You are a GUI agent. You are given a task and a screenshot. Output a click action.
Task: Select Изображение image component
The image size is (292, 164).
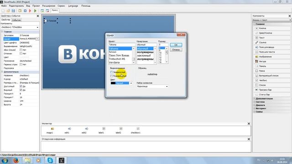click(x=272, y=56)
